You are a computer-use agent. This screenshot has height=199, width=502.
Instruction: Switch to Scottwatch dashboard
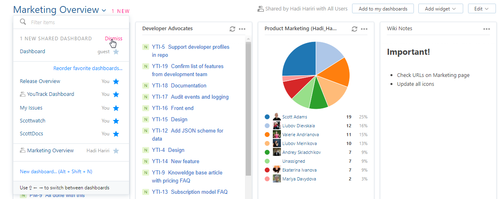click(33, 121)
